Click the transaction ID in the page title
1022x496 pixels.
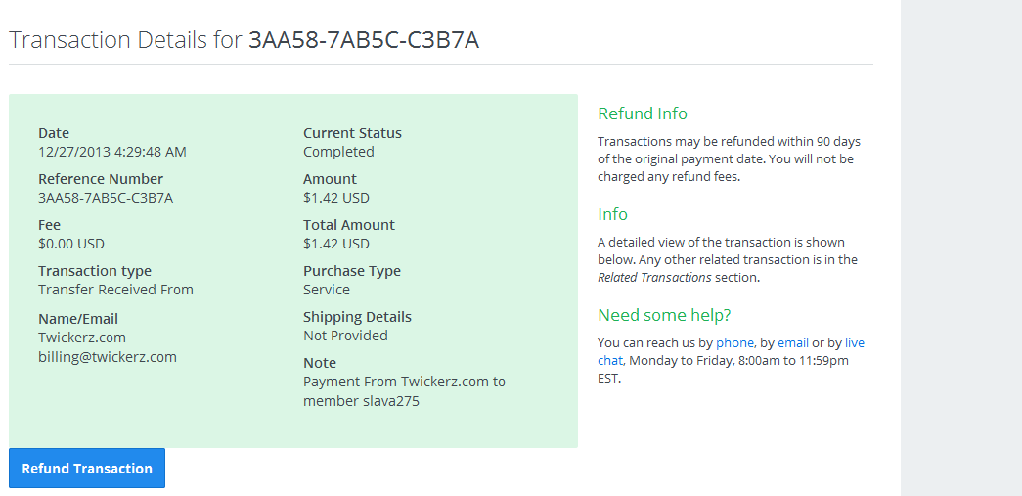click(x=364, y=40)
